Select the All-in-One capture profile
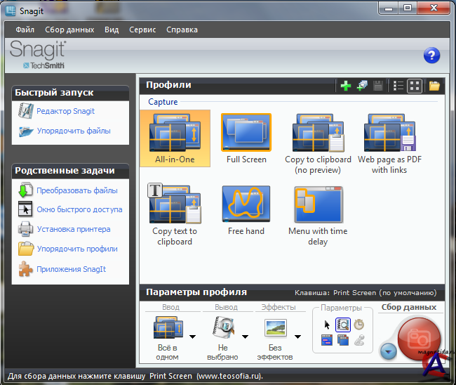The height and width of the screenshot is (385, 456). pos(175,138)
